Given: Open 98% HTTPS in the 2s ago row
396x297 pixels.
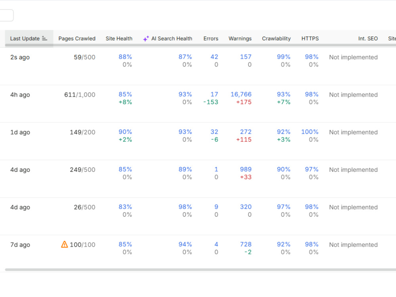Looking at the screenshot, I should click(312, 57).
